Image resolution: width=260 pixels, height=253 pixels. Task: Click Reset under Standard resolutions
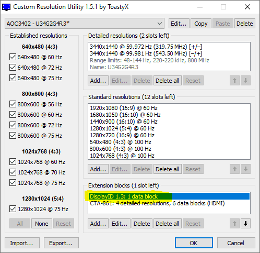193,169
